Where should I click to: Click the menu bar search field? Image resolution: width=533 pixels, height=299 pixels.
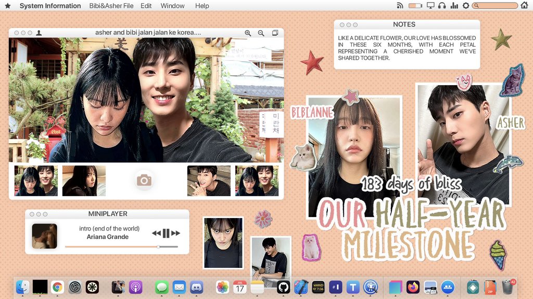(x=495, y=5)
